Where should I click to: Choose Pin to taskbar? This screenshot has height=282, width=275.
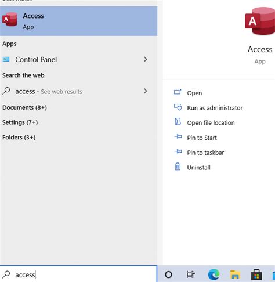(205, 153)
